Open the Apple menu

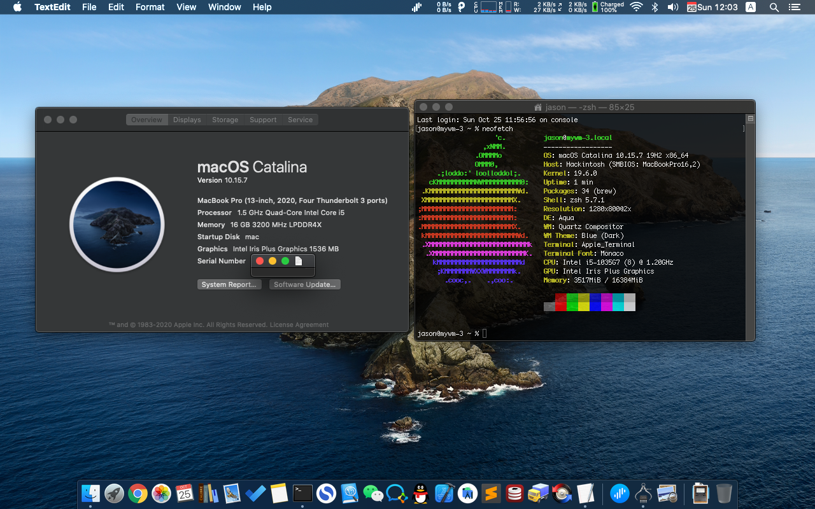[17, 7]
